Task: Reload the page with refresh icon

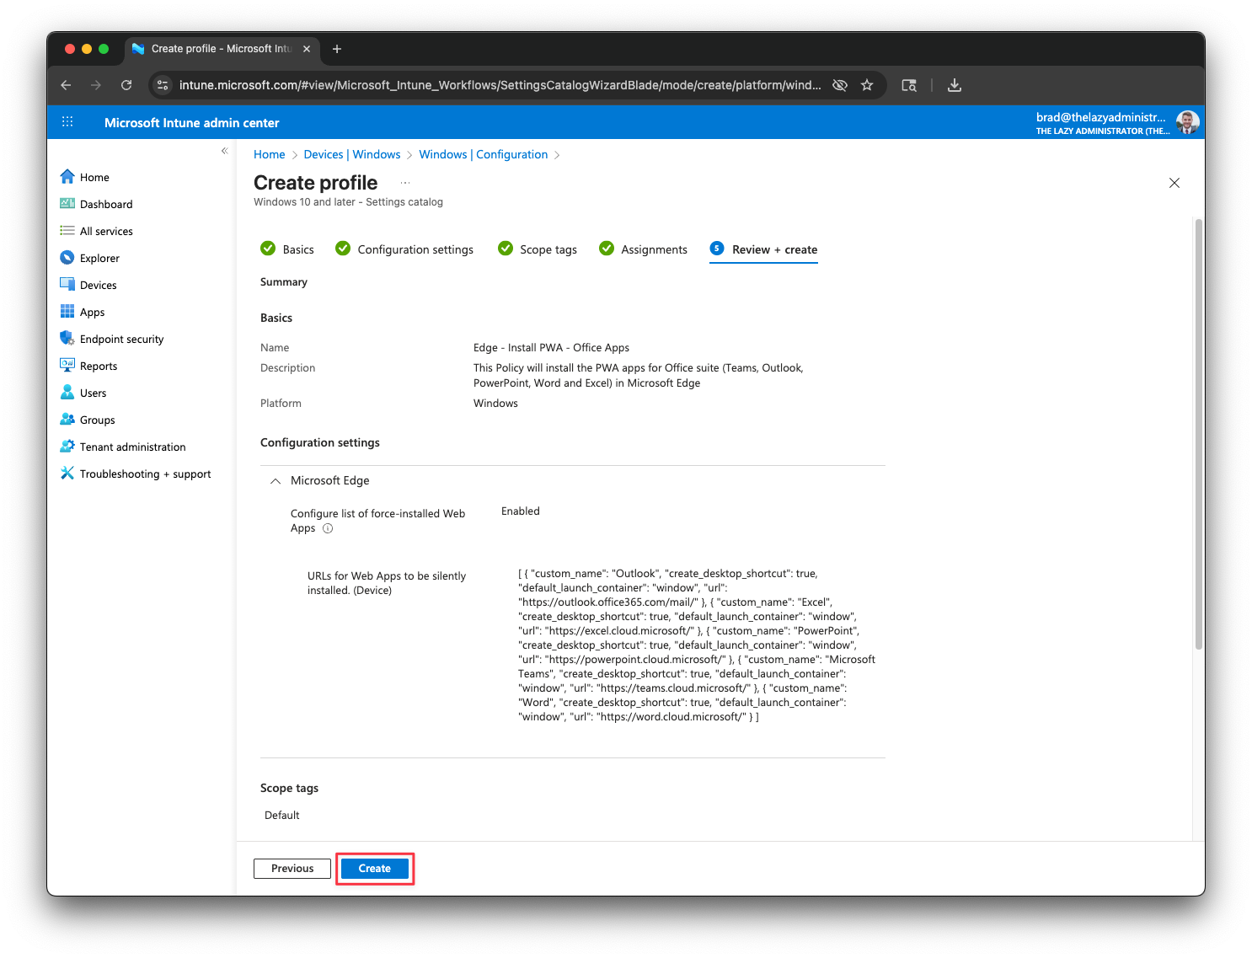Action: 126,85
